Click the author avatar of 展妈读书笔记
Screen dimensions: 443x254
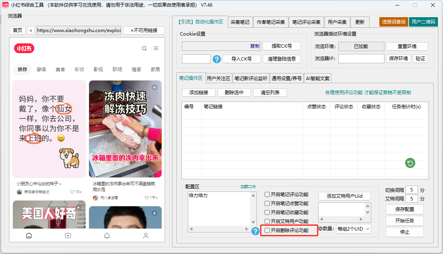[19, 192]
